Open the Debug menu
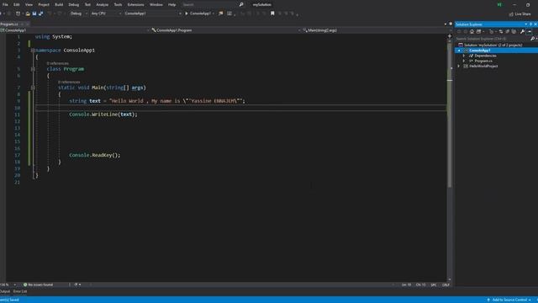Viewport: 538px width, 303px height. tap(73, 4)
